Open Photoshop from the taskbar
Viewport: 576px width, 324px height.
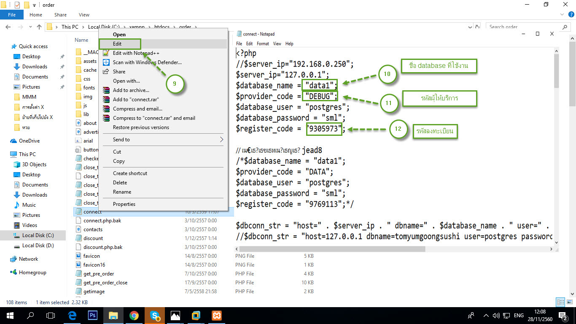[x=92, y=315]
